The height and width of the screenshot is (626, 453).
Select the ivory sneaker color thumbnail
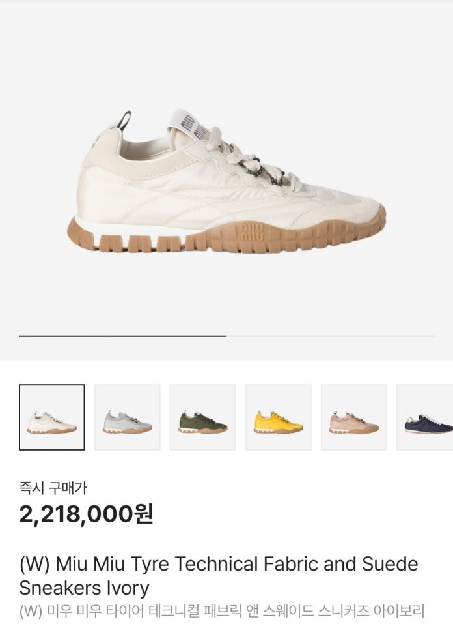(52, 417)
